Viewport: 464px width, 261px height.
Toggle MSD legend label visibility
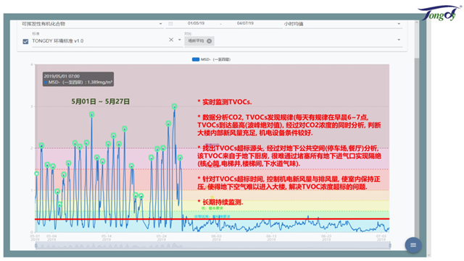click(x=215, y=59)
